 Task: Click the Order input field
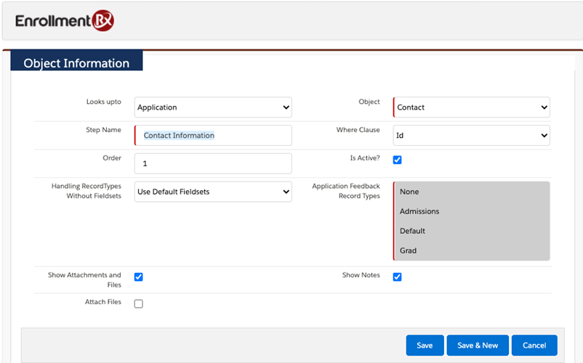coord(213,163)
